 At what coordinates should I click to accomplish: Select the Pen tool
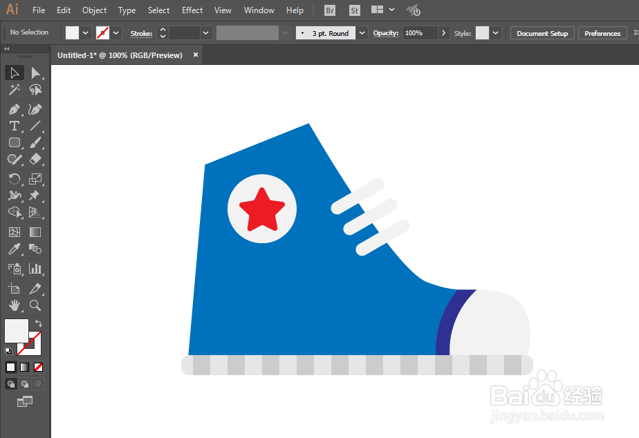tap(15, 109)
